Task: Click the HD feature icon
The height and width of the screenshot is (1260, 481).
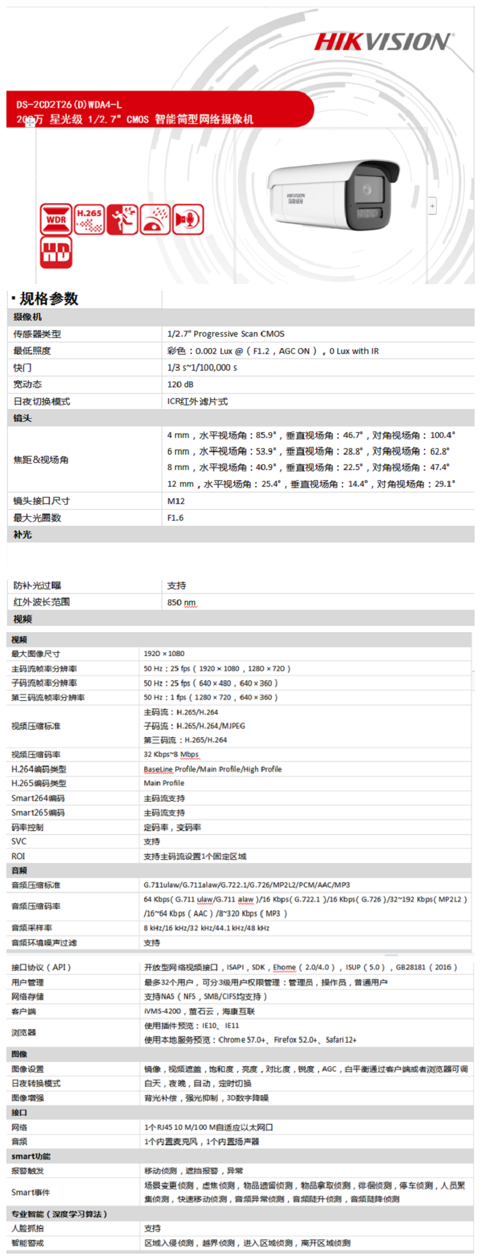Action: click(x=56, y=252)
